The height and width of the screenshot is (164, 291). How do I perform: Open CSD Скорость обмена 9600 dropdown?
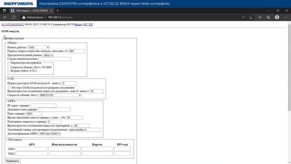60,95
